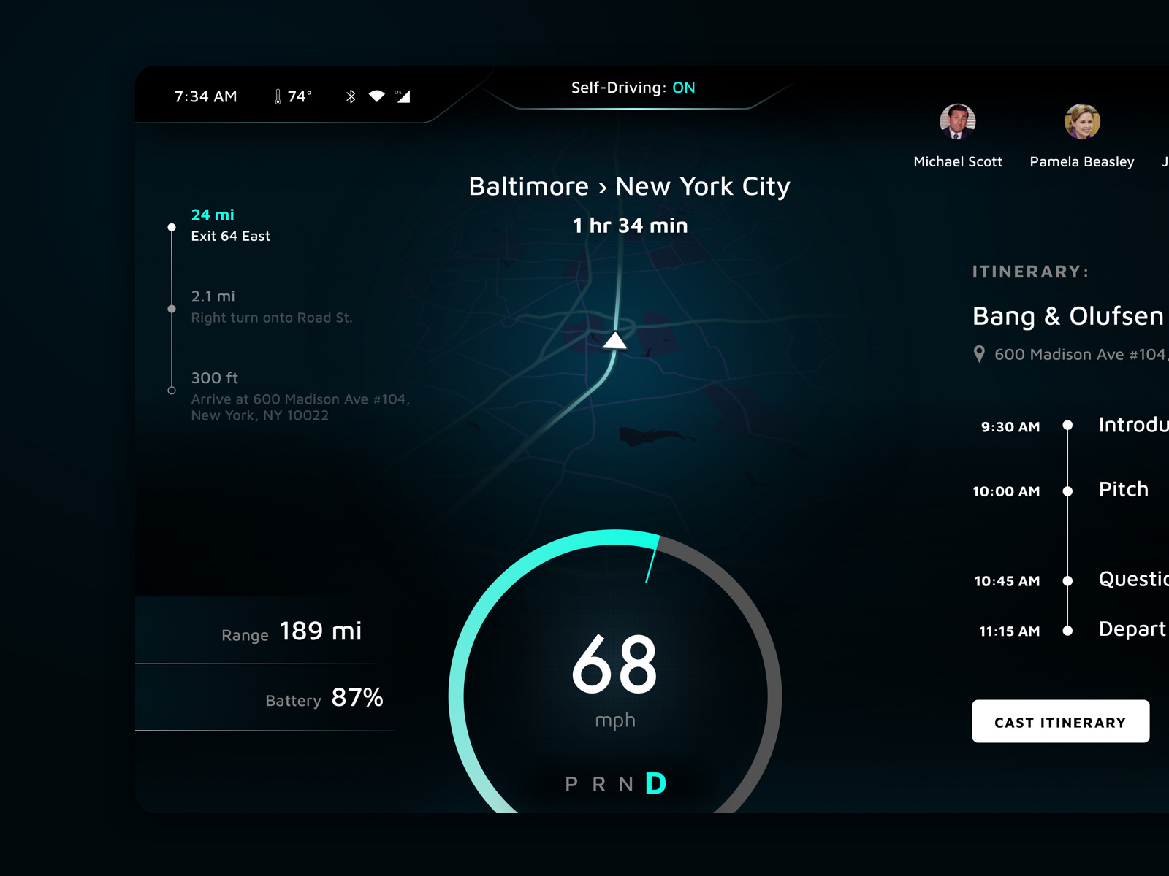Image resolution: width=1169 pixels, height=876 pixels.
Task: Click the Baltimore to New York City route title
Action: (629, 186)
